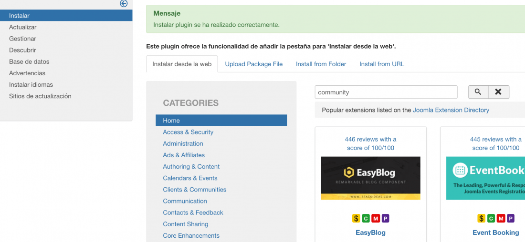
Task: Click Event Booking's yellow dollar icon
Action: 481,219
